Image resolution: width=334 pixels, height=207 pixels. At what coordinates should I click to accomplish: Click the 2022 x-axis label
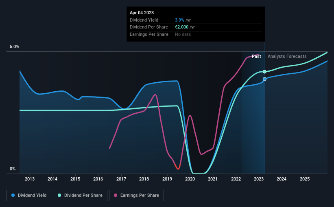point(236,179)
